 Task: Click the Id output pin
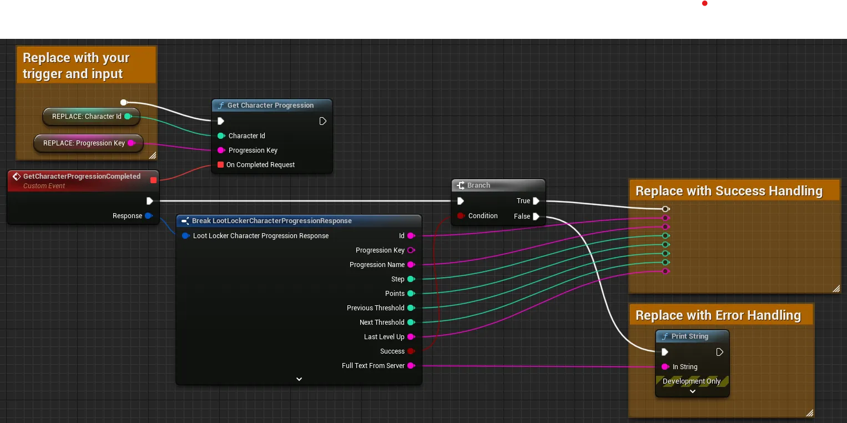pyautogui.click(x=411, y=235)
